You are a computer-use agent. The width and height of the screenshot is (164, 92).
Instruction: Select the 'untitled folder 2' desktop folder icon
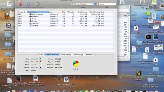pyautogui.click(x=8, y=44)
